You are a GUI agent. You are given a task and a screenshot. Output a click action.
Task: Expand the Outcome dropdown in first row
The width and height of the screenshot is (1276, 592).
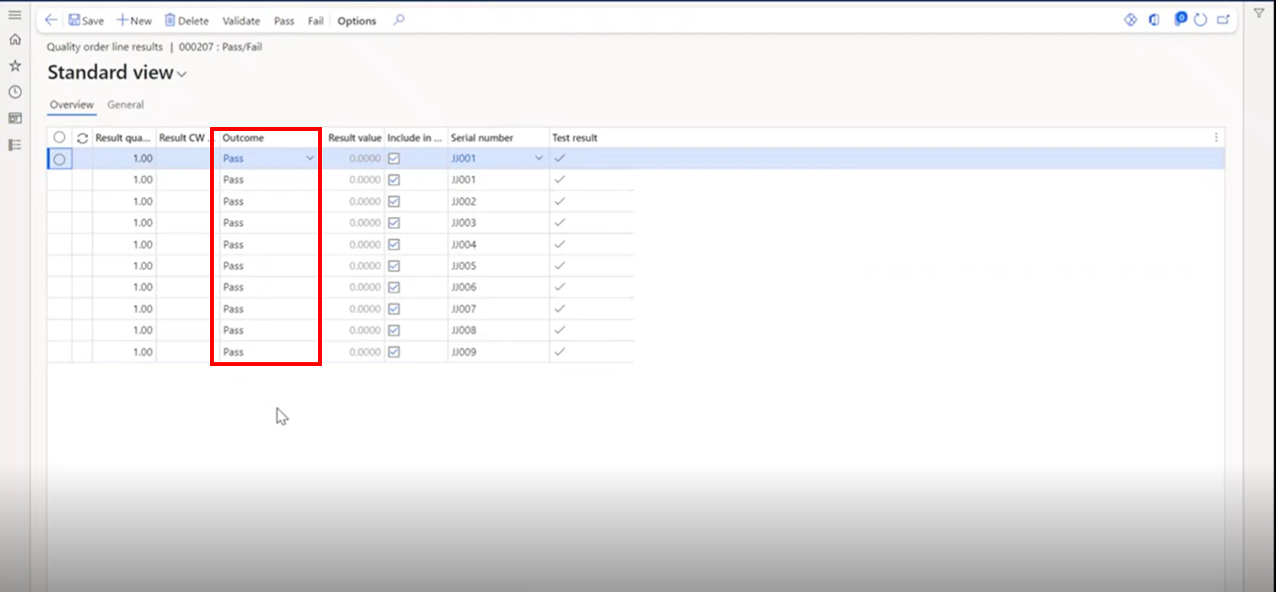pos(310,158)
